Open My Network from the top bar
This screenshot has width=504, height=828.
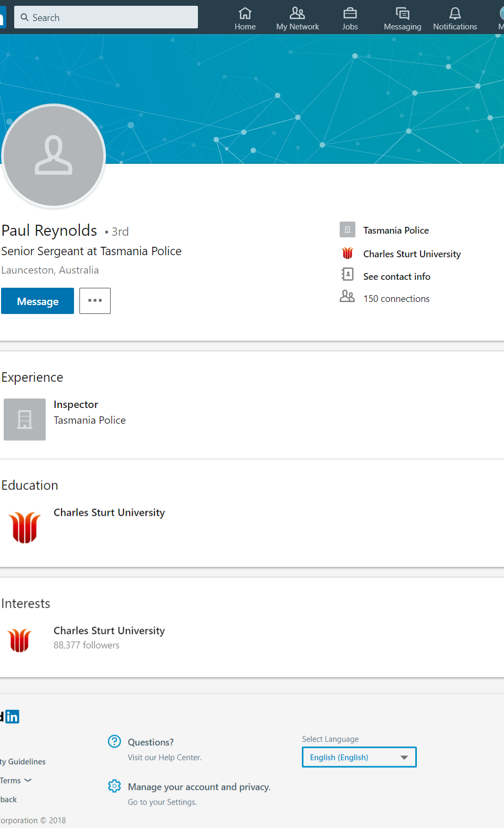click(x=297, y=14)
